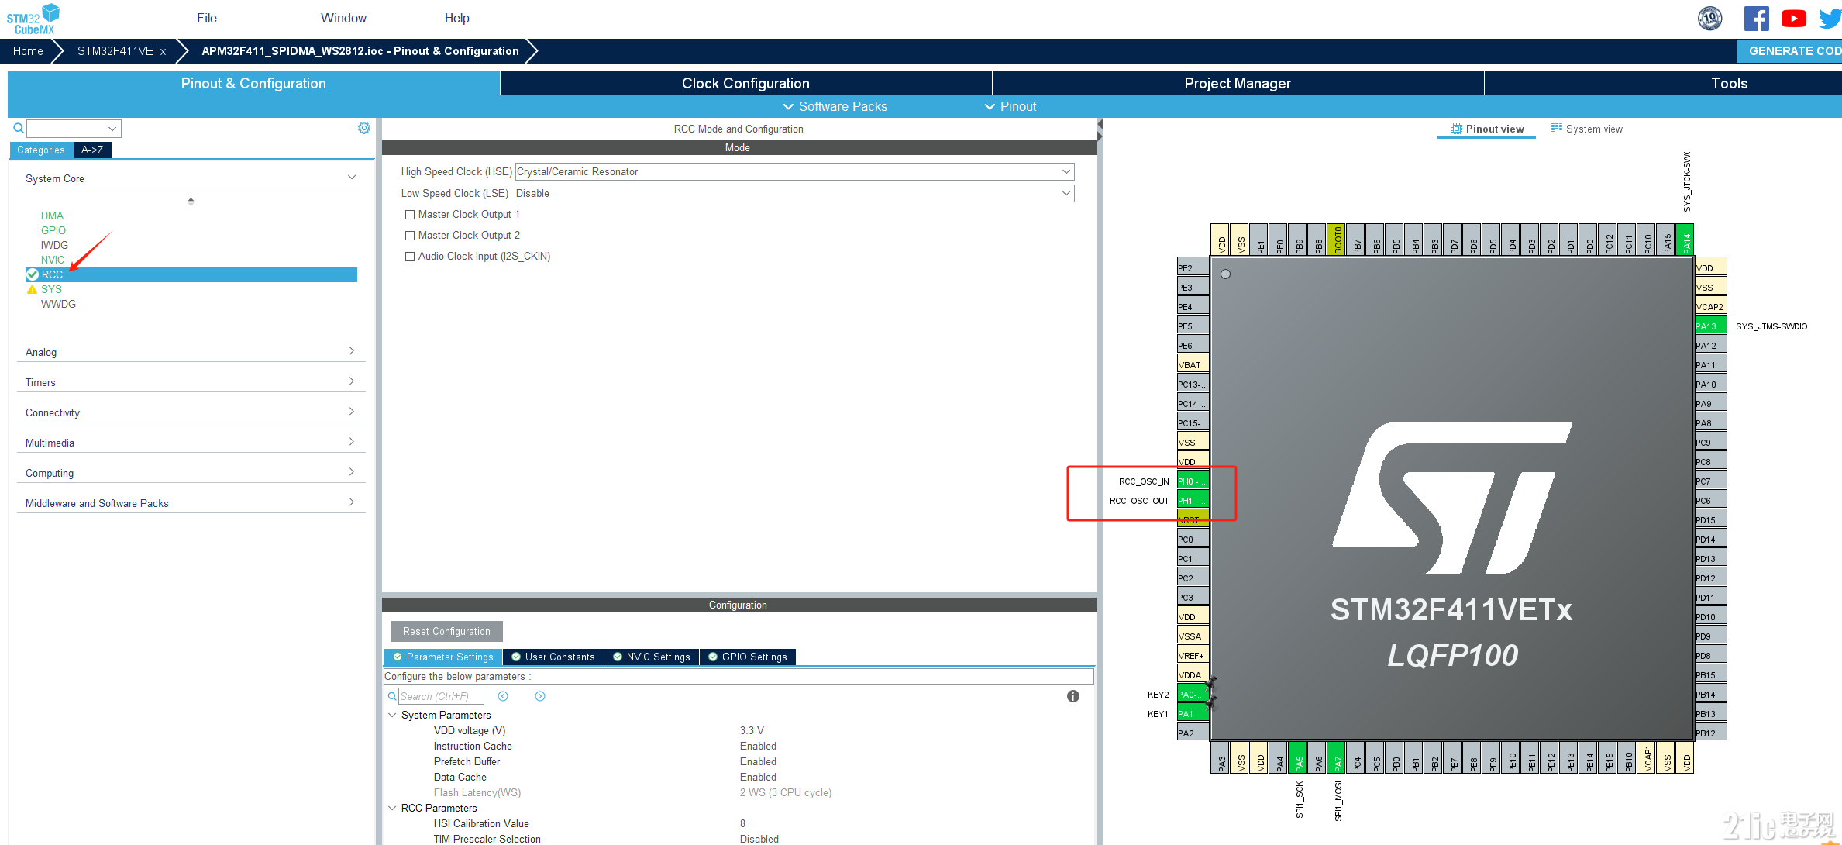
Task: Open the Software Packs dropdown menu
Action: click(835, 106)
